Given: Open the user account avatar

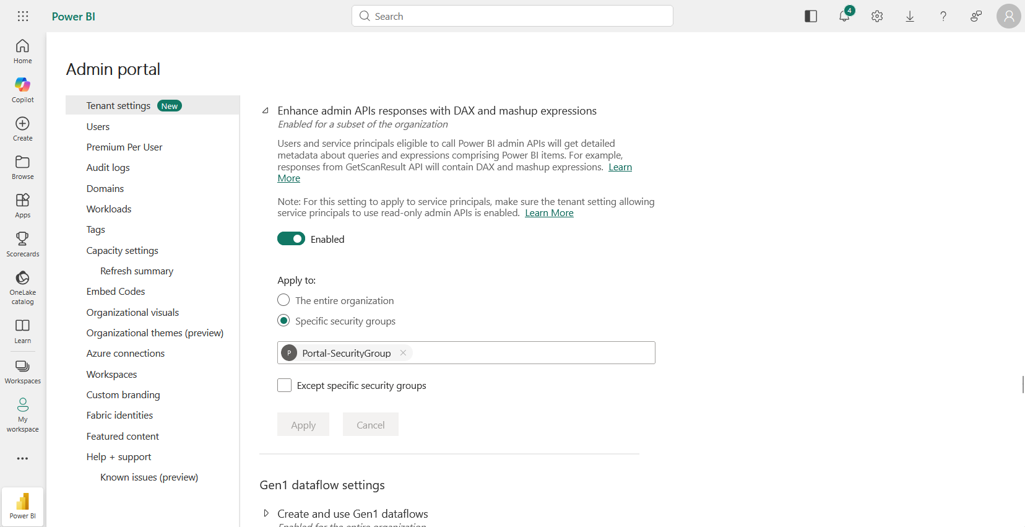Looking at the screenshot, I should 1009,16.
